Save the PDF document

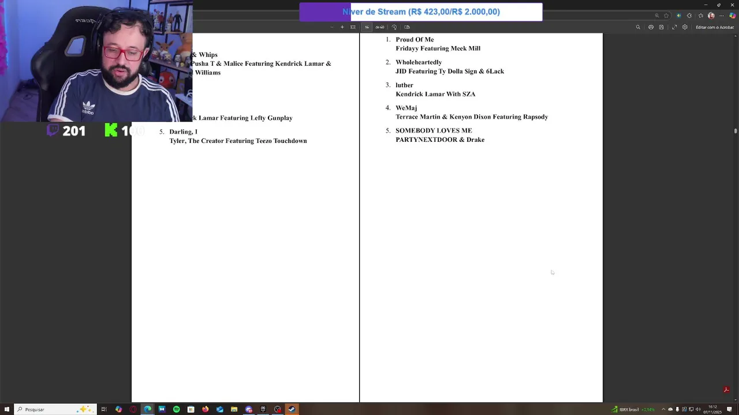click(x=662, y=27)
